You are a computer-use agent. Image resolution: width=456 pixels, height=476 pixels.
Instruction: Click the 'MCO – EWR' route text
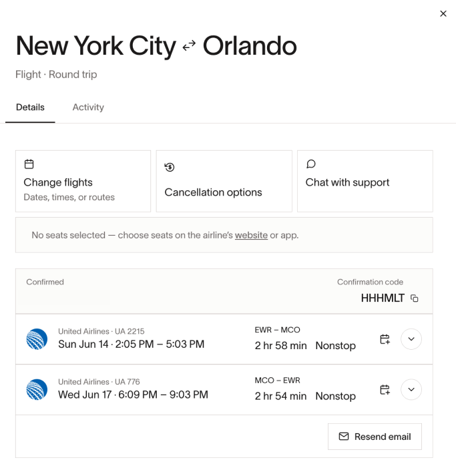[277, 381]
